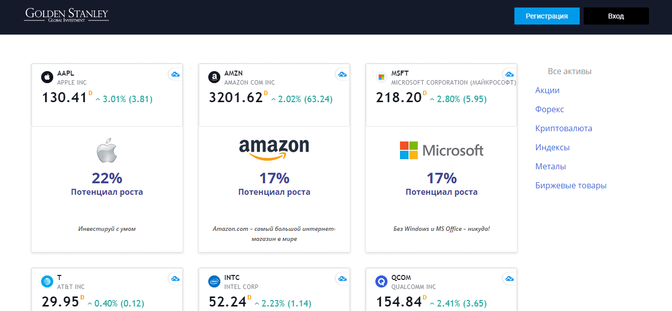
Task: Click the Apple logo icon beside the AAPL ticker
Action: [46, 77]
